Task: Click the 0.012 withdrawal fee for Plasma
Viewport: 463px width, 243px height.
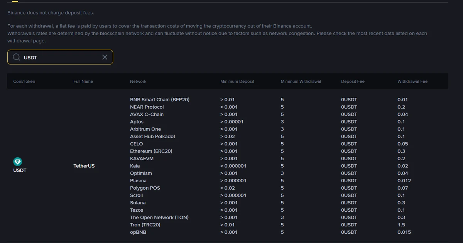Action: pyautogui.click(x=404, y=180)
